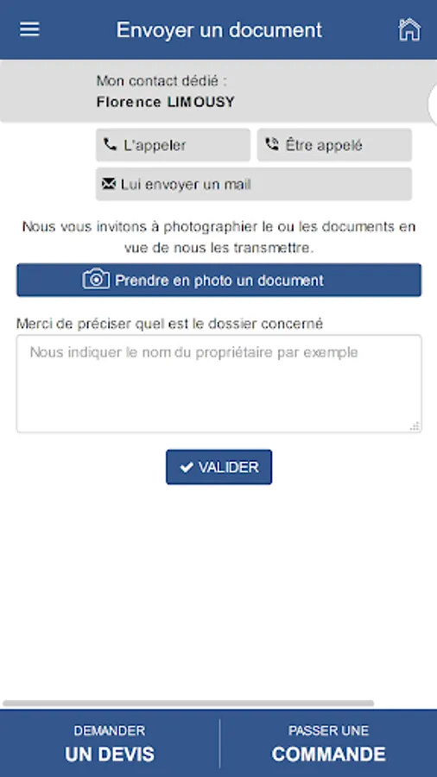This screenshot has height=777, width=437.
Task: Open the Demander un devis tab
Action: coord(110,743)
